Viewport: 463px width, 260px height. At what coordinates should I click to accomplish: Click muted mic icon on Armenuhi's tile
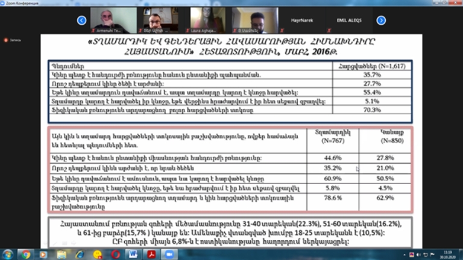point(93,30)
